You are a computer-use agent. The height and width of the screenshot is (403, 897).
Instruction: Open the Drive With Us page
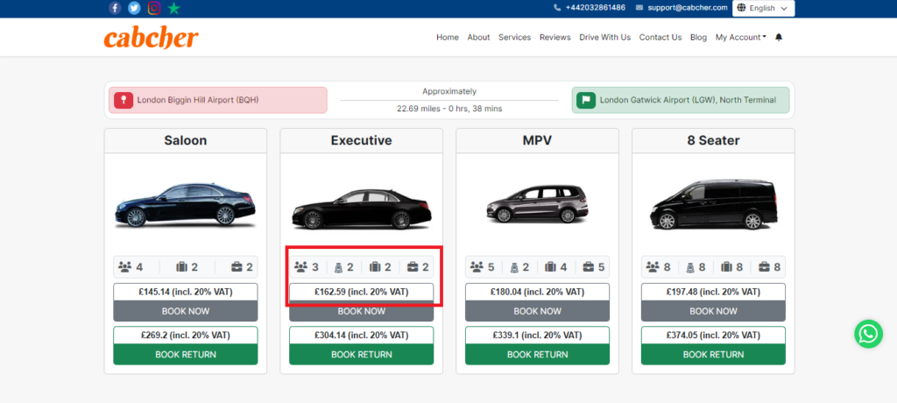click(x=604, y=37)
